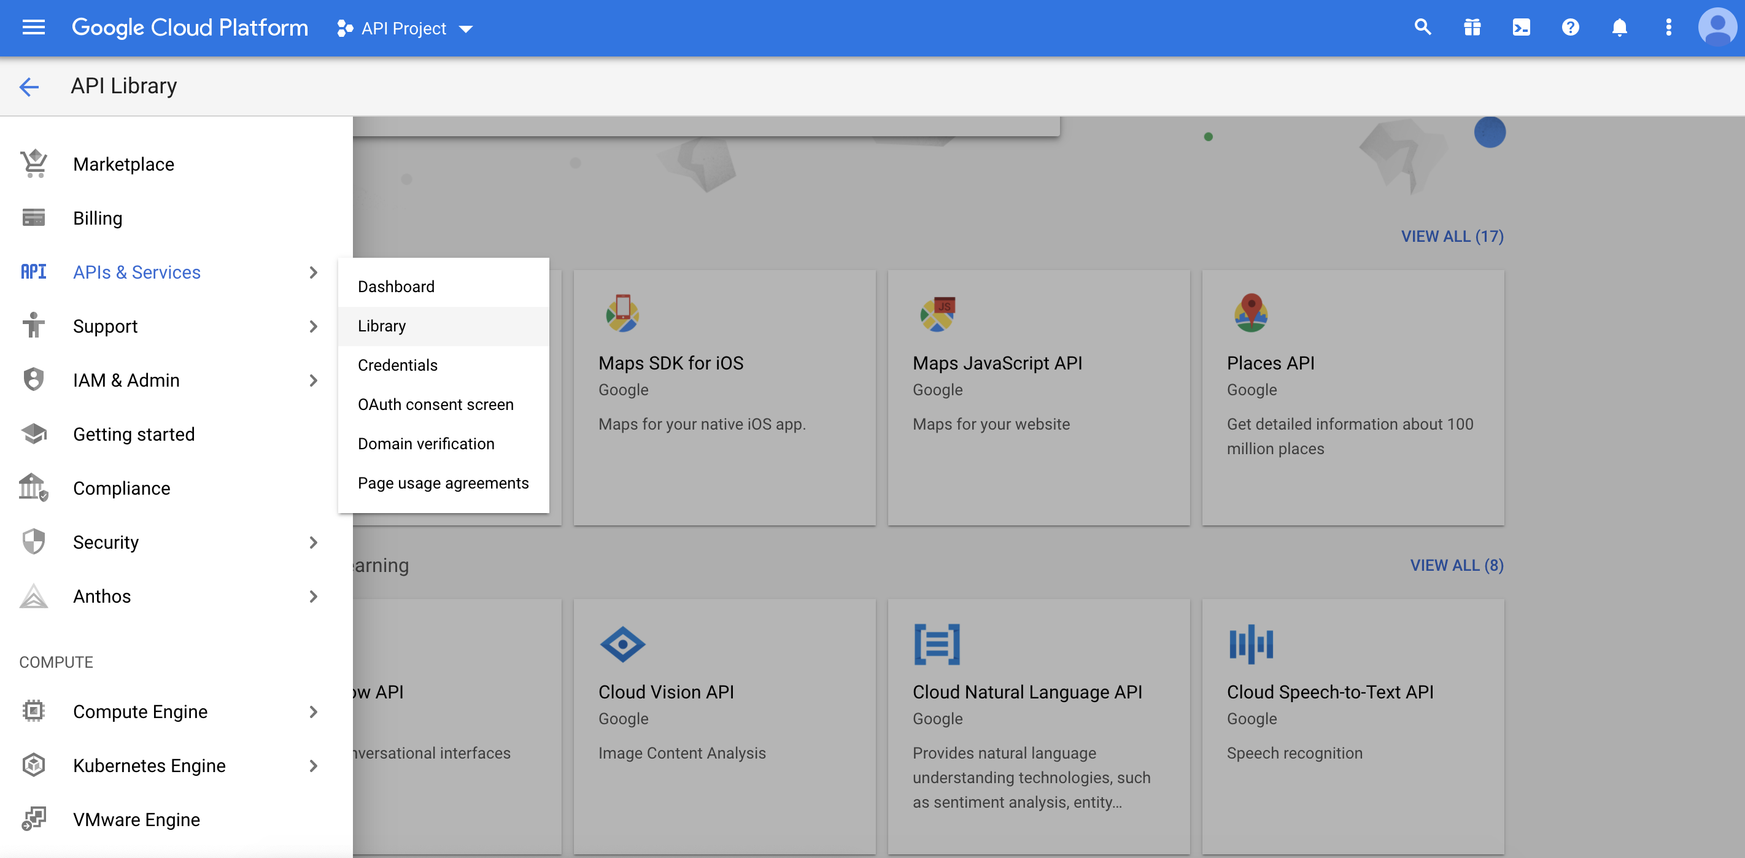The height and width of the screenshot is (858, 1745).
Task: Open the notifications bell
Action: tap(1619, 28)
